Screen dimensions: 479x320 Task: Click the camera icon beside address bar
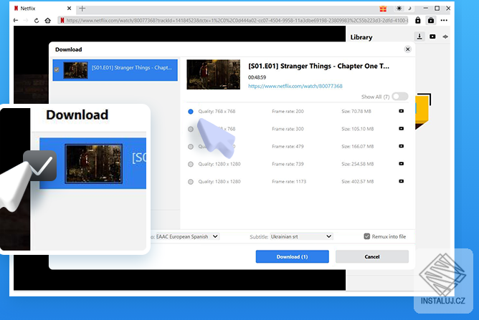431,21
